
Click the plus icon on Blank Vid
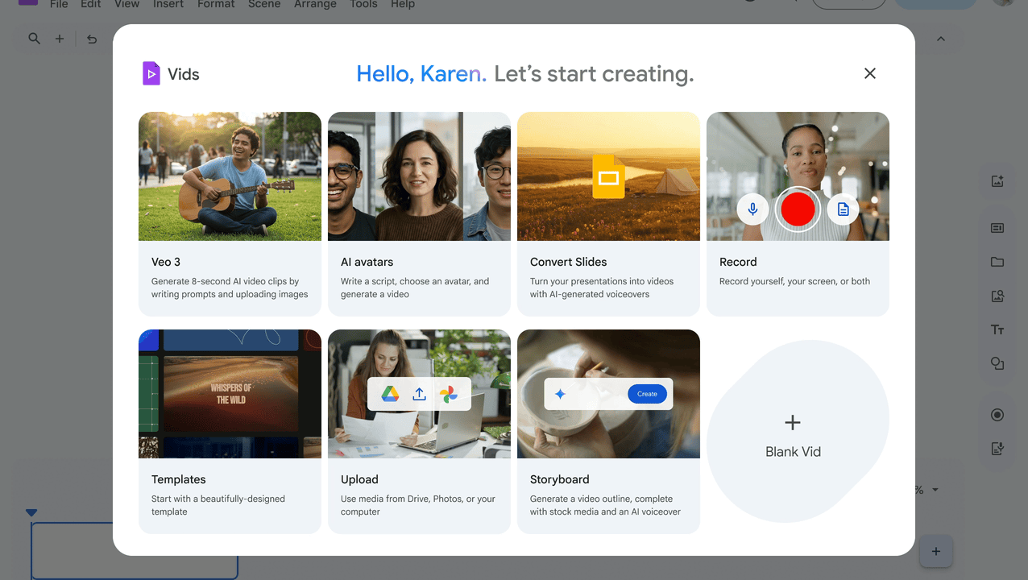(x=793, y=422)
